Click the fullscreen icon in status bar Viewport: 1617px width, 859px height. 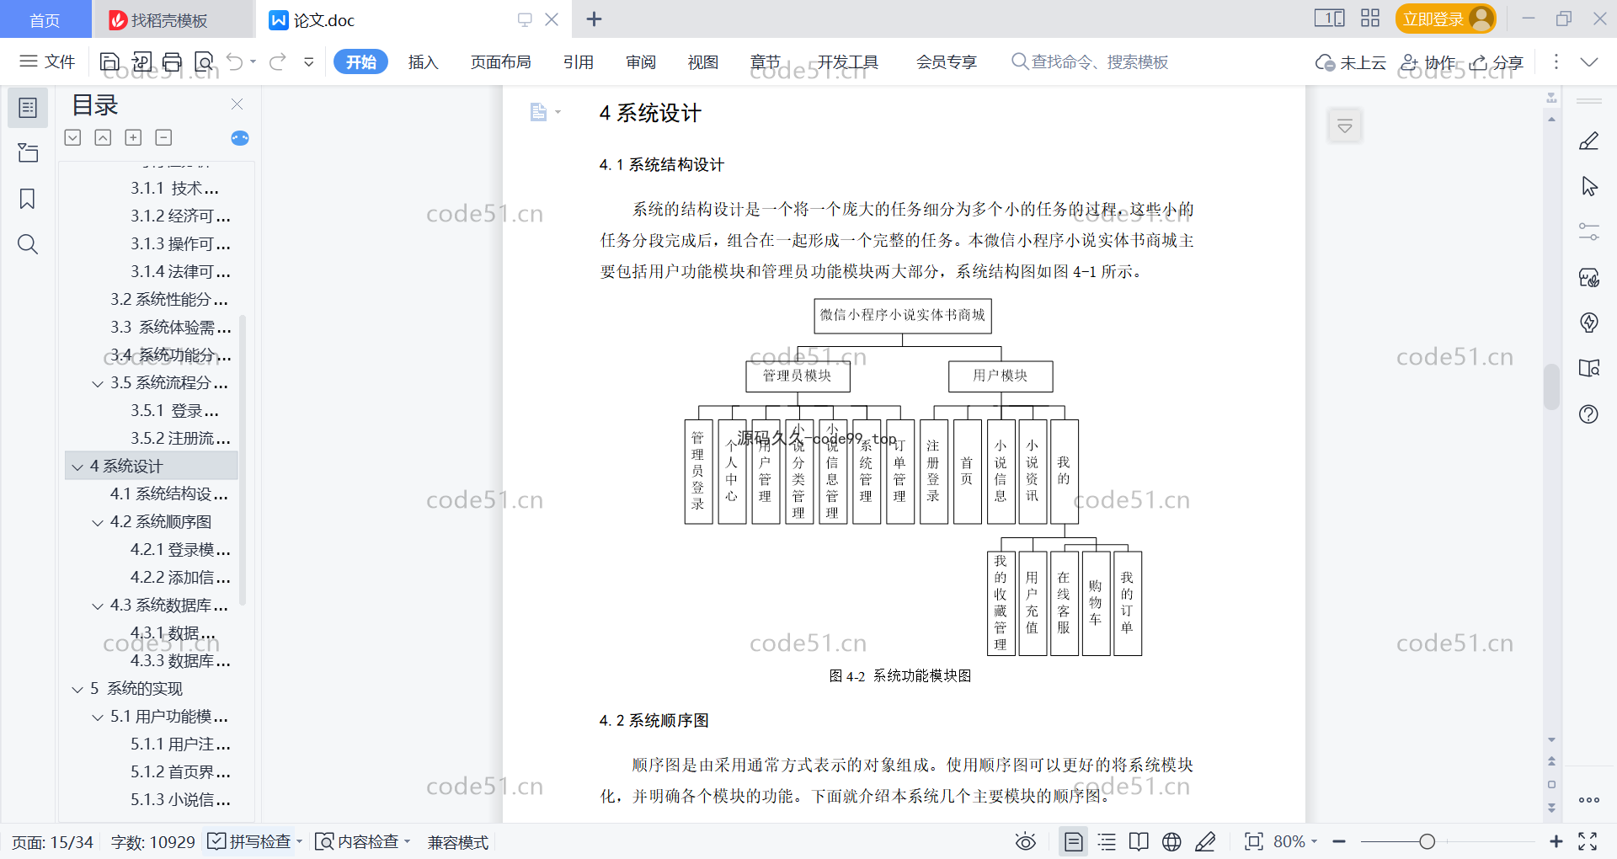pyautogui.click(x=1588, y=841)
